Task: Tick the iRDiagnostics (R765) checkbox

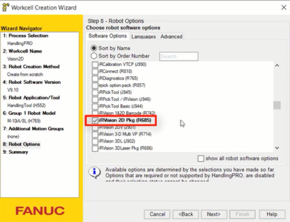Action: coord(95,79)
